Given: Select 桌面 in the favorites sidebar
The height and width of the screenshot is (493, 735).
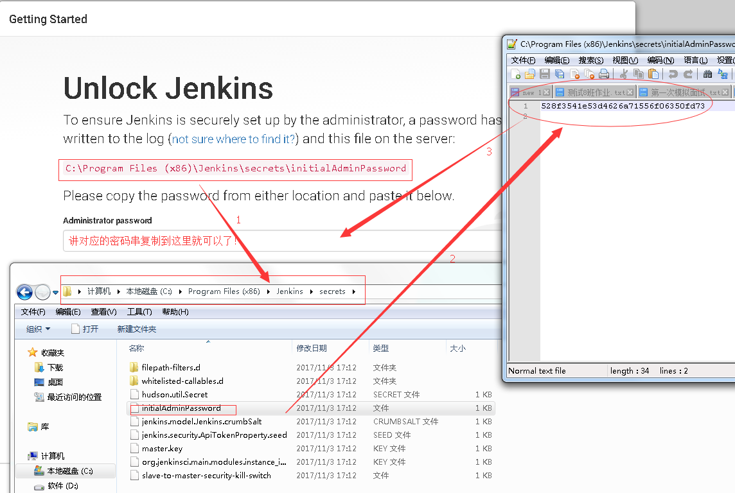Looking at the screenshot, I should pos(55,382).
